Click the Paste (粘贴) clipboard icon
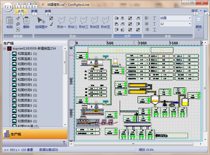 [9, 21]
